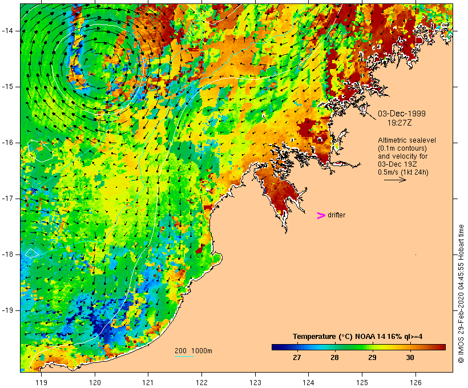Click longitude axis label 123
The image size is (468, 388).
(255, 382)
